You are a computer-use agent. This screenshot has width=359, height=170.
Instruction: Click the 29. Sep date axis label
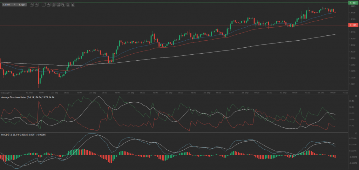click(x=245, y=93)
